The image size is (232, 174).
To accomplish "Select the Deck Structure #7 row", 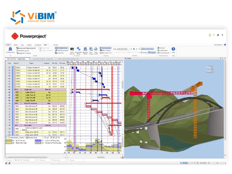I will (36, 106).
